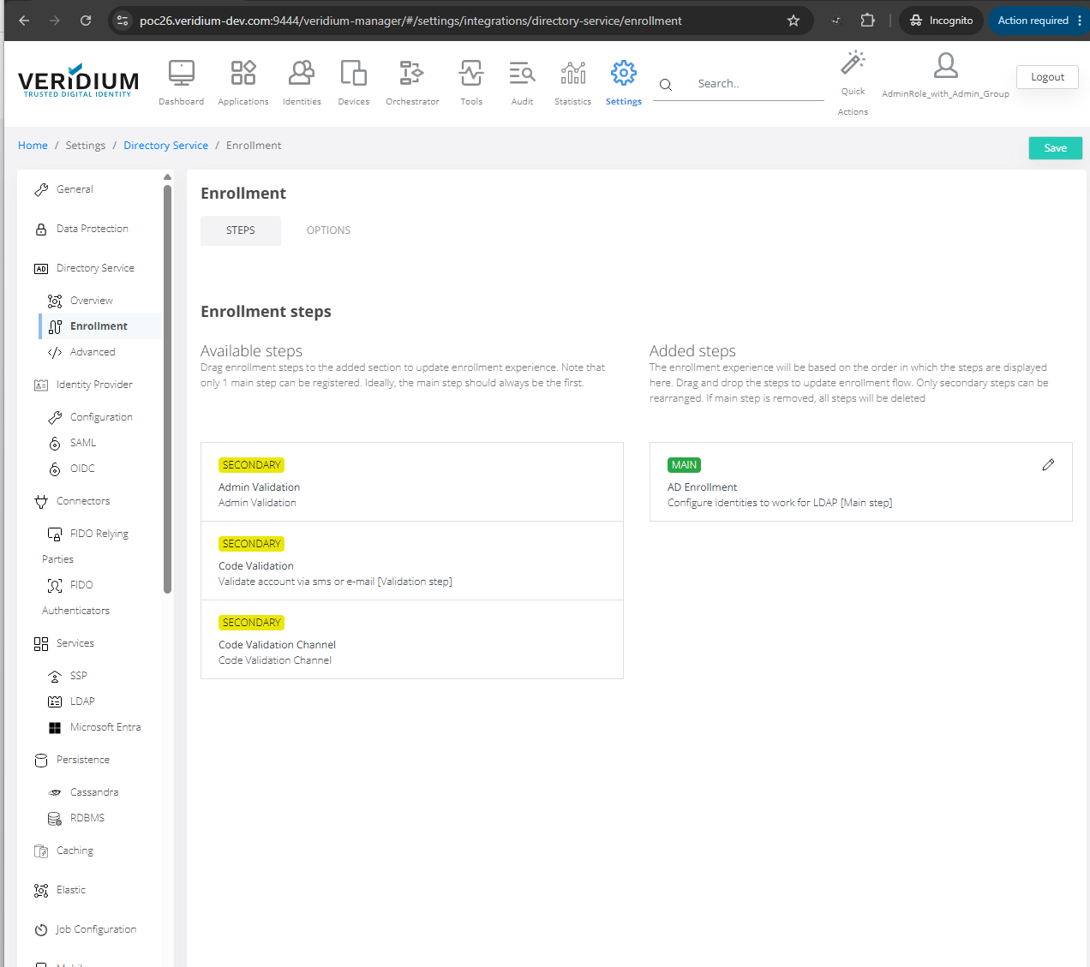Screen dimensions: 1090x967
Task: Click the search magnifier icon
Action: [666, 84]
